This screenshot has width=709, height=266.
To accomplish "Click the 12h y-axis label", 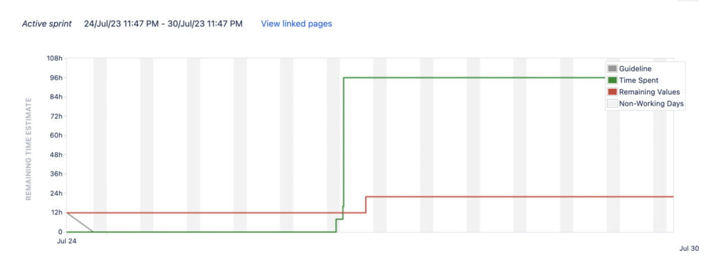I will (56, 213).
